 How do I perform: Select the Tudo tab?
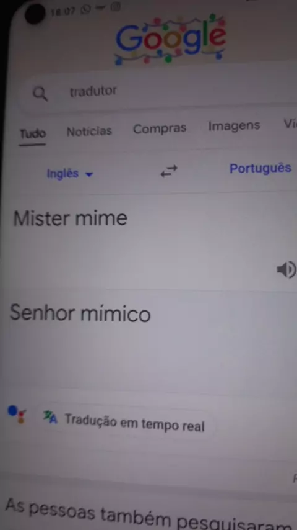point(32,133)
